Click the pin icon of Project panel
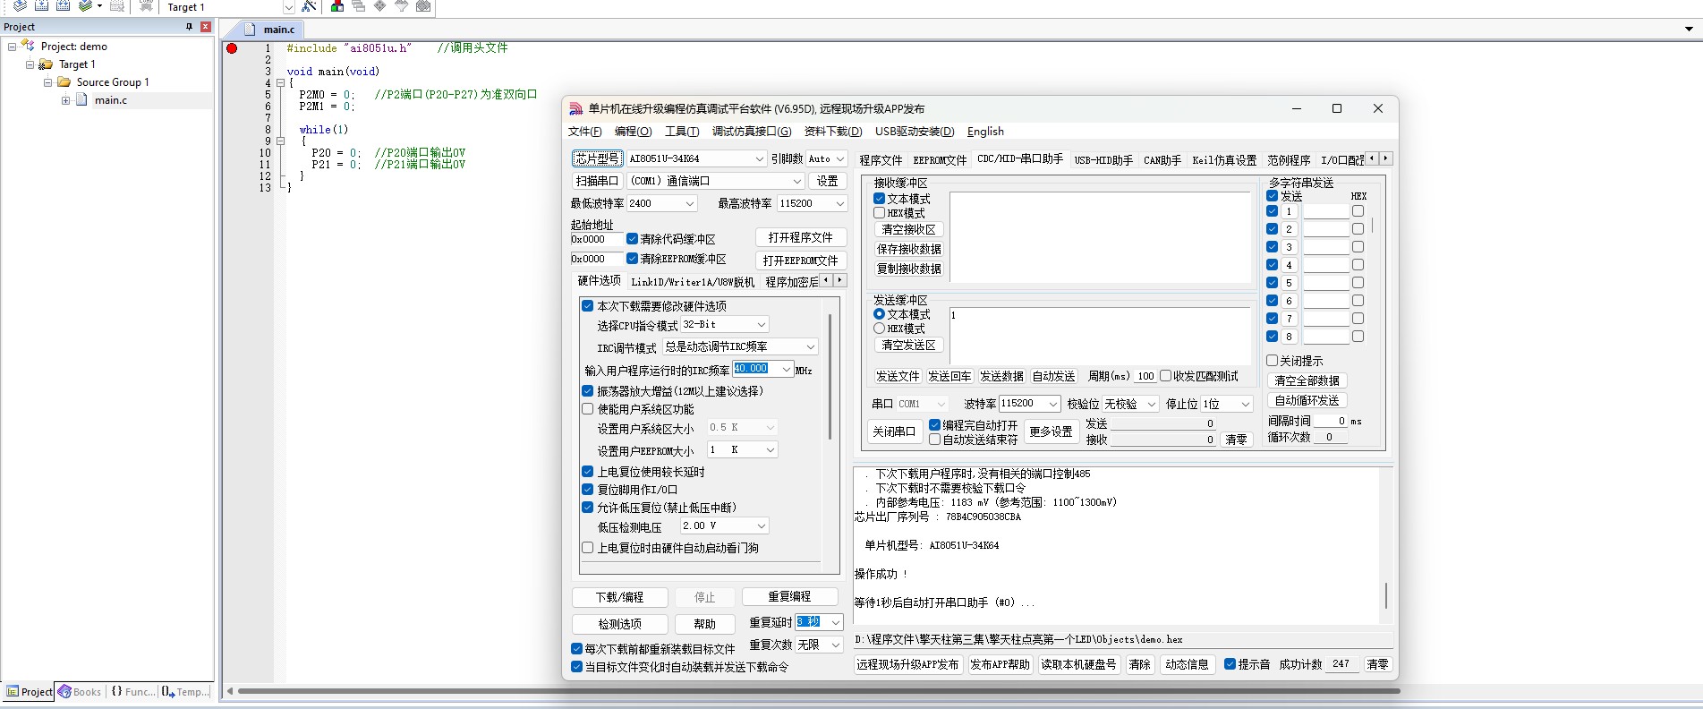This screenshot has height=709, width=1703. pos(189,27)
